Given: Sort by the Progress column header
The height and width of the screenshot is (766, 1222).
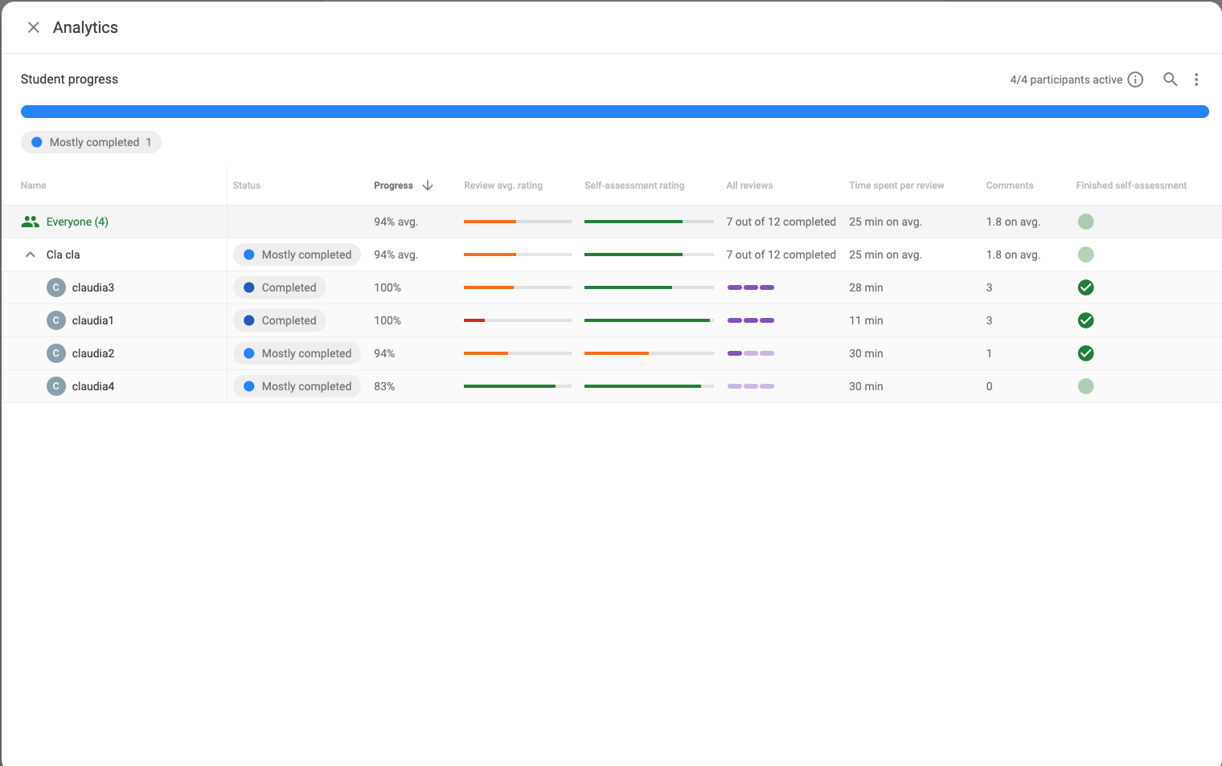Looking at the screenshot, I should click(393, 185).
